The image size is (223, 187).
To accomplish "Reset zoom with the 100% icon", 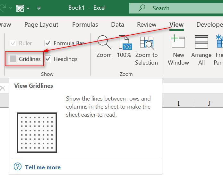I will 125,43.
